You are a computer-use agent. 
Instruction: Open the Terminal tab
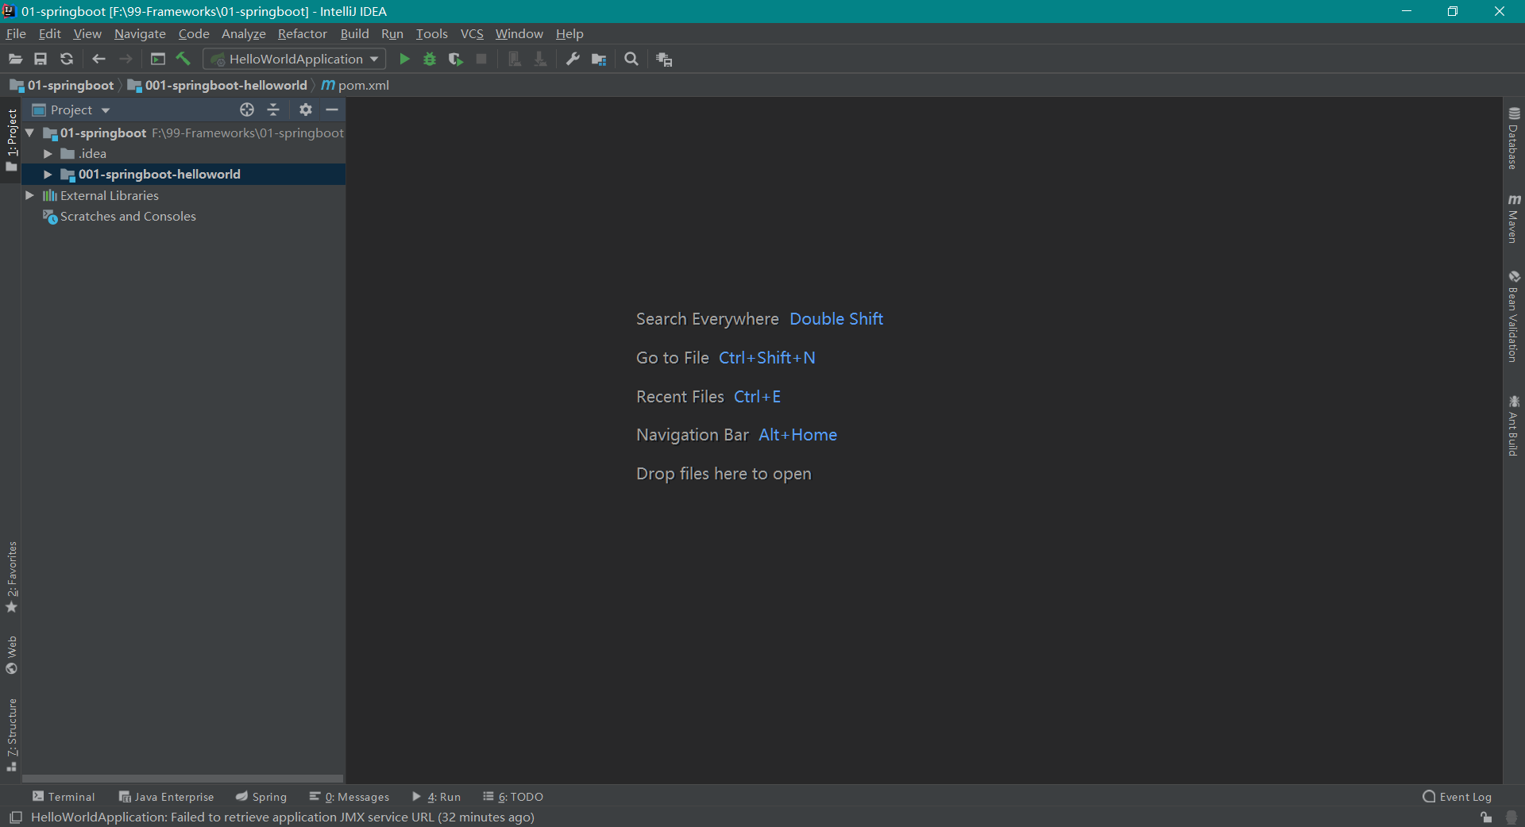(64, 797)
